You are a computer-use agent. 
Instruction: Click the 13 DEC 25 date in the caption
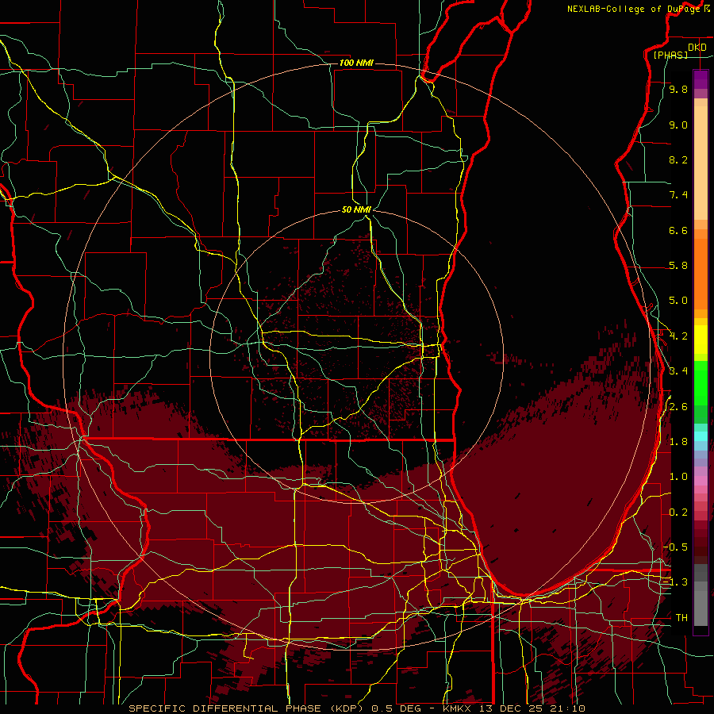[512, 708]
